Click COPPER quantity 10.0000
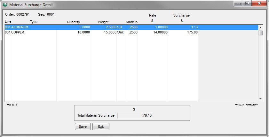 click(x=83, y=32)
